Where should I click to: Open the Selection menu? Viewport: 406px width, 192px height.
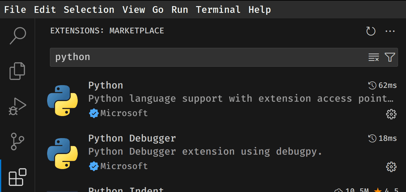point(89,9)
